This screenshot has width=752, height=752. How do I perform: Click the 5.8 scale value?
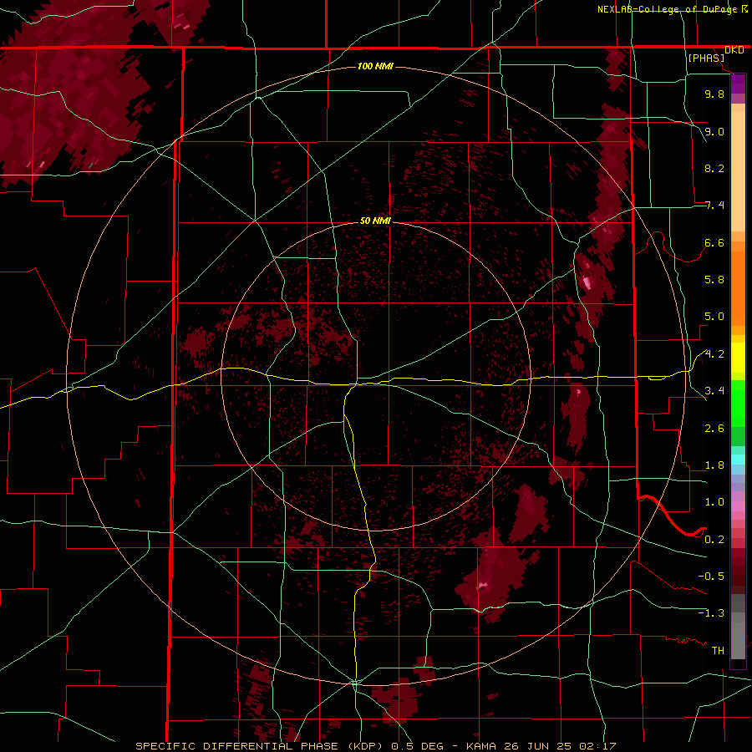(714, 280)
